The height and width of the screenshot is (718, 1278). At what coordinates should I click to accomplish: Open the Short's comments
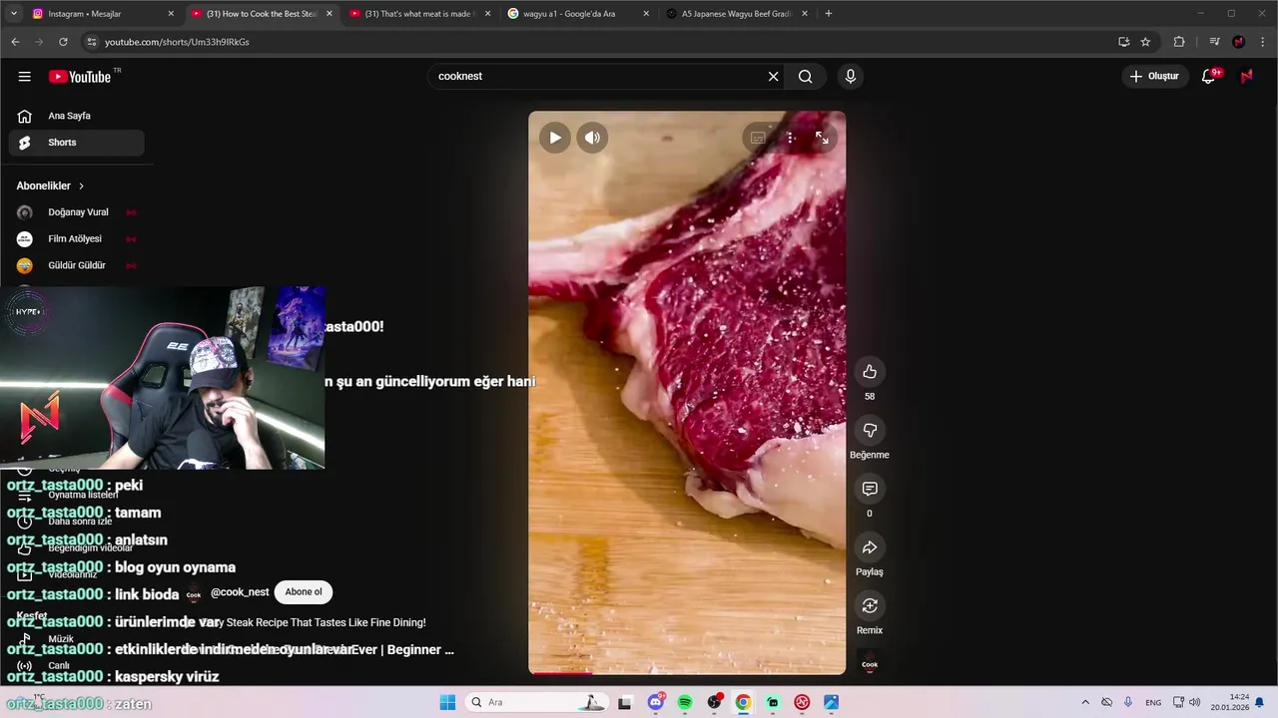870,489
